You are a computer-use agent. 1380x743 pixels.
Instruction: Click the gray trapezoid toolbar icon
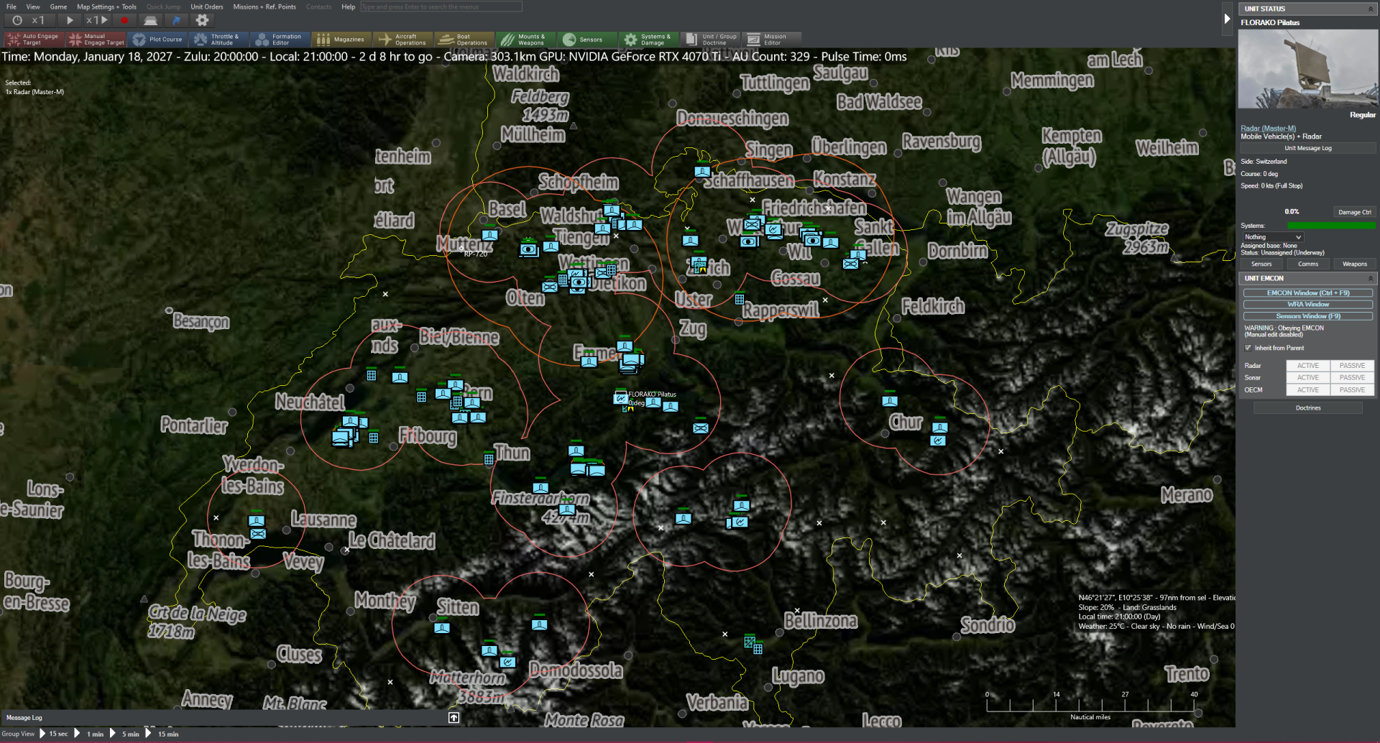coord(150,21)
